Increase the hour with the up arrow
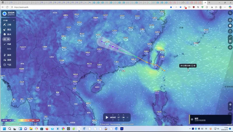This screenshot has width=233, height=132. click(x=119, y=115)
